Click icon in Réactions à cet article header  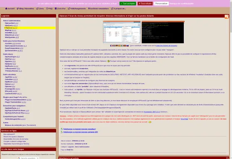pos(227,158)
